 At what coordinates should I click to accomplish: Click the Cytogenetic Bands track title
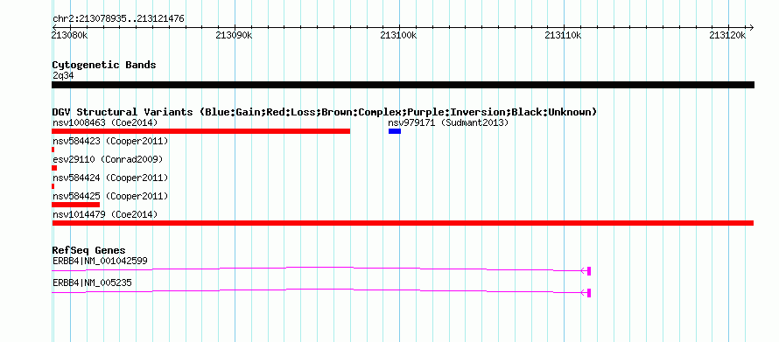(104, 65)
